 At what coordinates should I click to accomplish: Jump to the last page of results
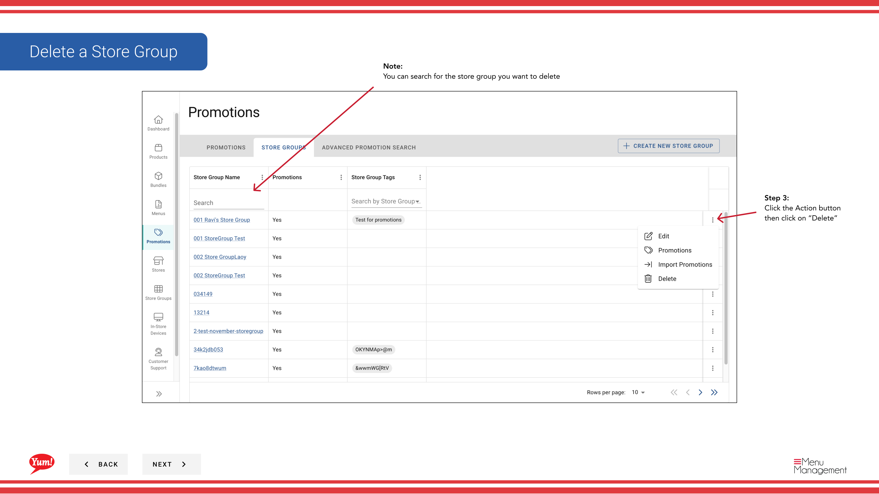[x=714, y=392]
